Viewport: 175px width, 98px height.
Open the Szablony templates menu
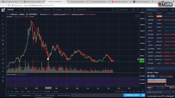pos(57,10)
